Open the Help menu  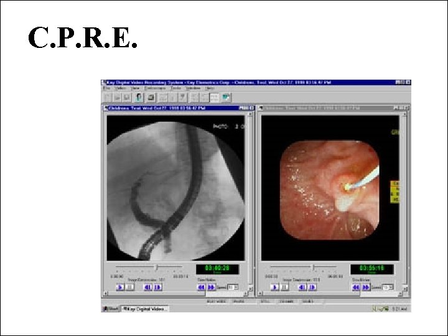click(210, 88)
